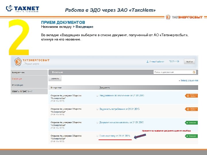Switch to Исходящие in the sidebar
207x155 pixels.
[29, 85]
